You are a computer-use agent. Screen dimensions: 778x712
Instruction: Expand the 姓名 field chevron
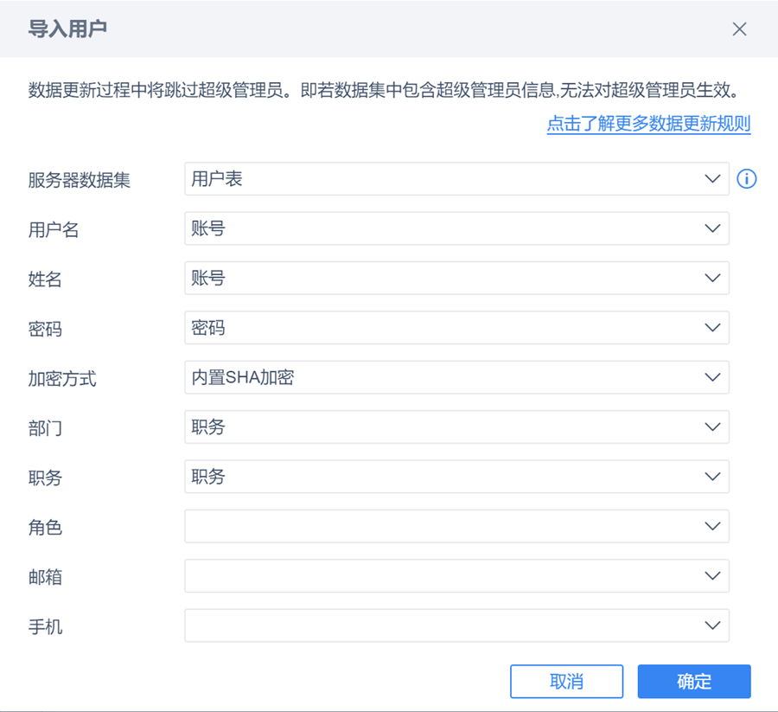(712, 279)
